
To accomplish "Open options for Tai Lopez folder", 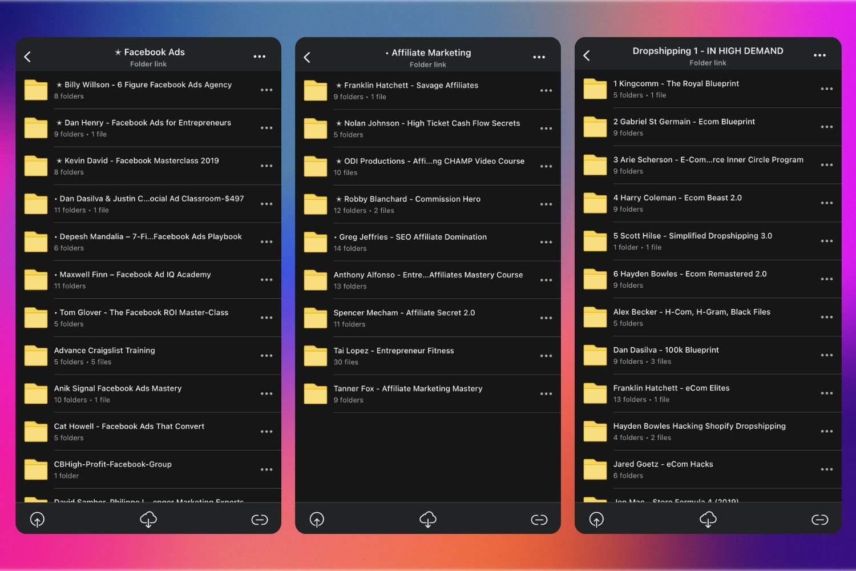I will 546,356.
